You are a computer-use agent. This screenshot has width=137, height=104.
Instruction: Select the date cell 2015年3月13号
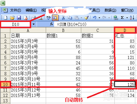tap(28, 95)
